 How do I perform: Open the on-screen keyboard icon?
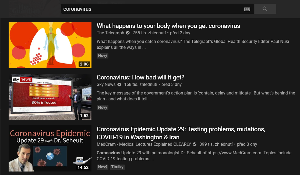tap(247, 9)
